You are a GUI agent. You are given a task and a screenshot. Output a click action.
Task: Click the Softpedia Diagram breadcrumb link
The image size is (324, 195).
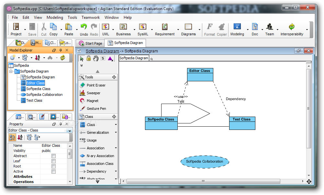coord(102,51)
